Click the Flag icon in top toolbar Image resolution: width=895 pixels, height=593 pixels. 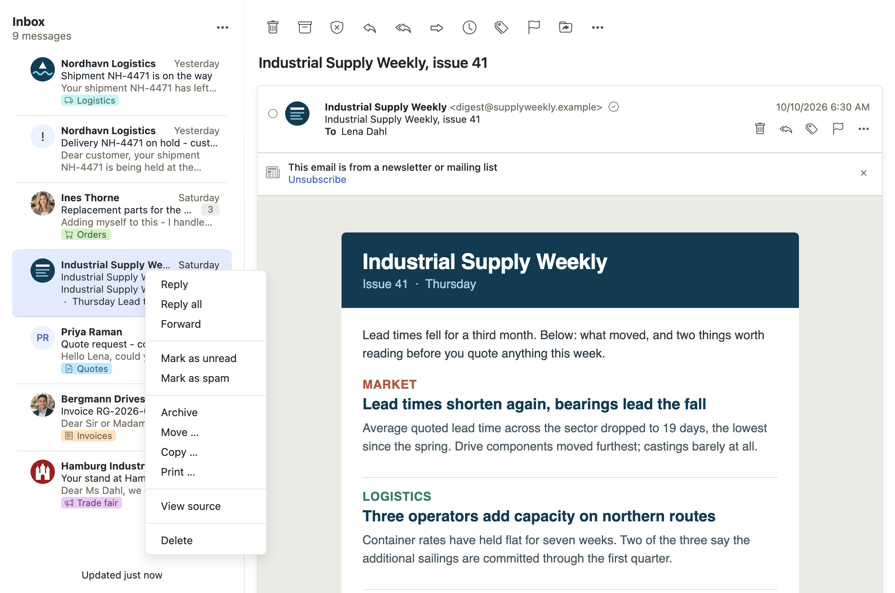[534, 27]
